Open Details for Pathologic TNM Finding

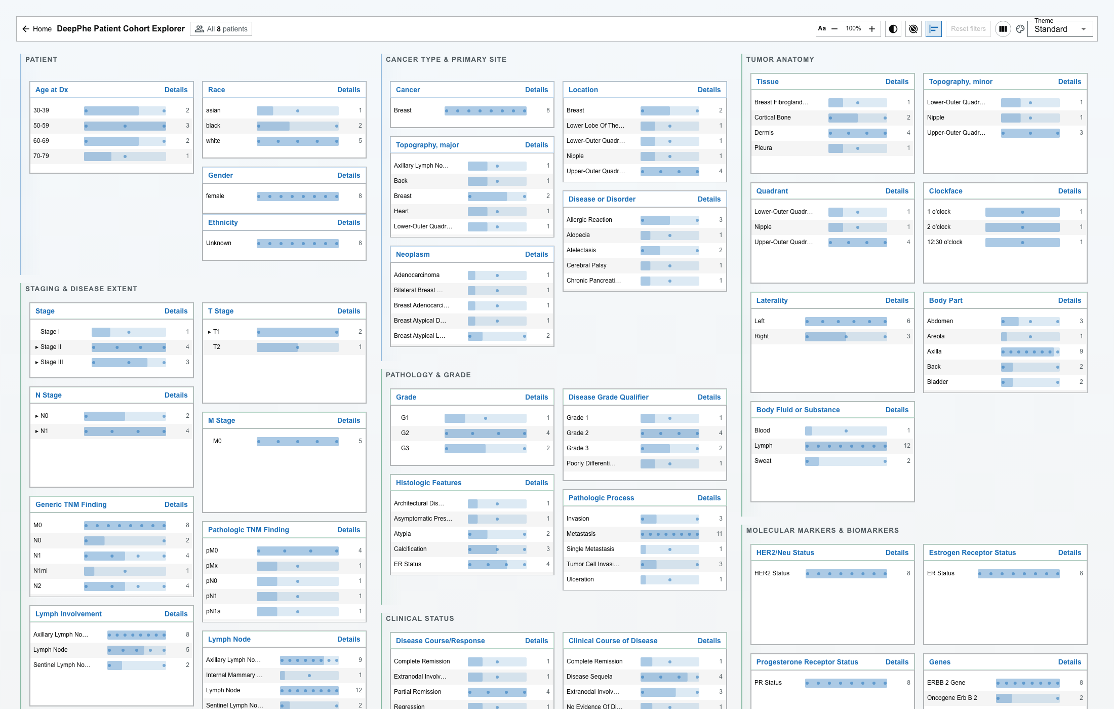pyautogui.click(x=348, y=530)
